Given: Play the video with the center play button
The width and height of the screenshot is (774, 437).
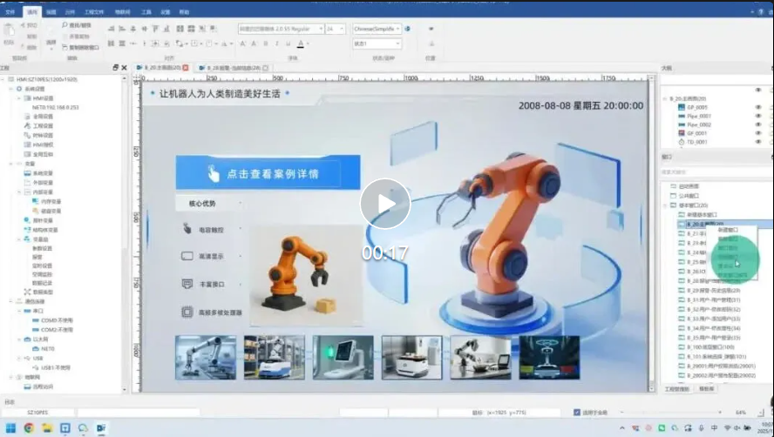Looking at the screenshot, I should (x=385, y=204).
